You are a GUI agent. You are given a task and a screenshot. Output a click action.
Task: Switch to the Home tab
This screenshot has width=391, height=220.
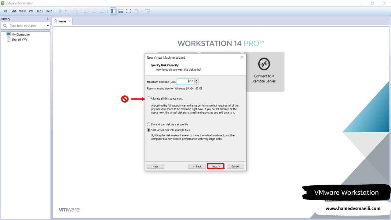click(x=62, y=21)
